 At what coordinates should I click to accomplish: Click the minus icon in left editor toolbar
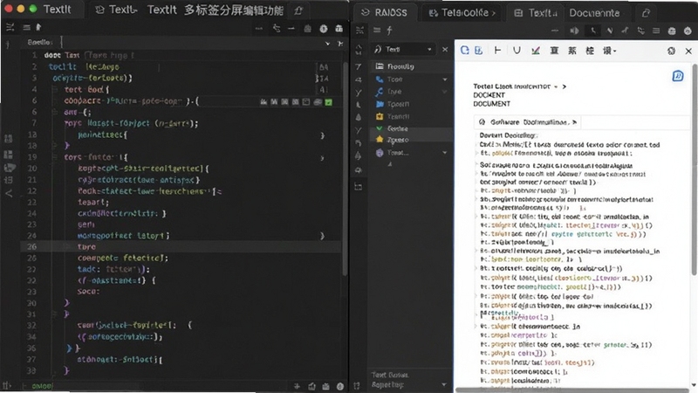coord(291,29)
